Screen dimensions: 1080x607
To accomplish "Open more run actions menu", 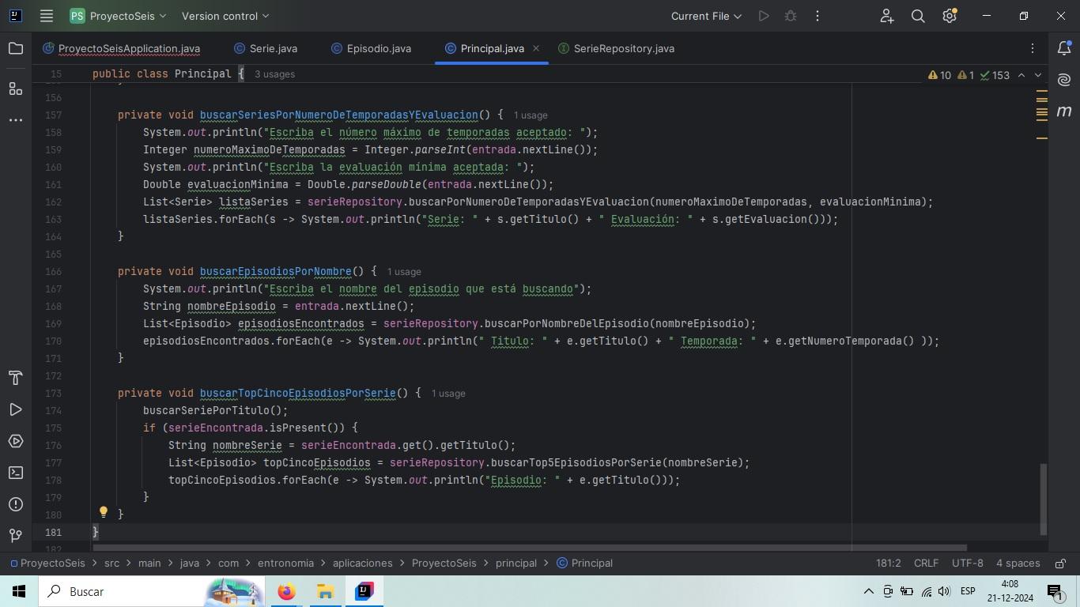I will (x=818, y=16).
